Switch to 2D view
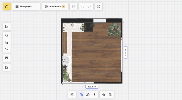182x100 pixels. (81, 95)
